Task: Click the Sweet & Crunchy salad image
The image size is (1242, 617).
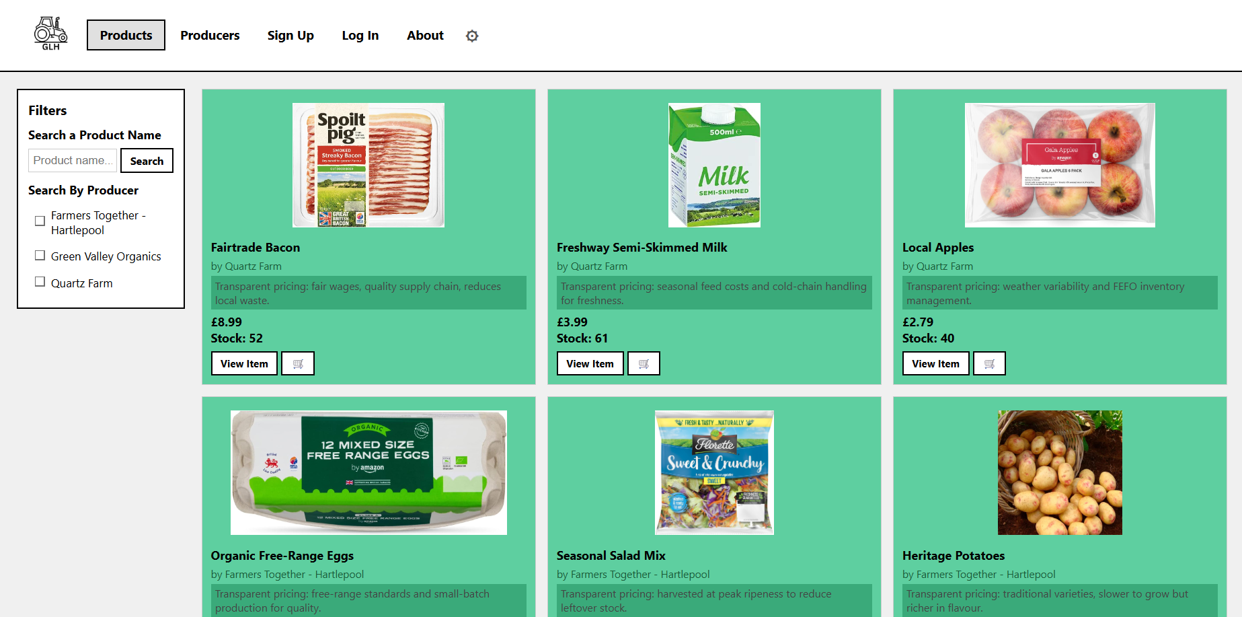Action: 714,472
